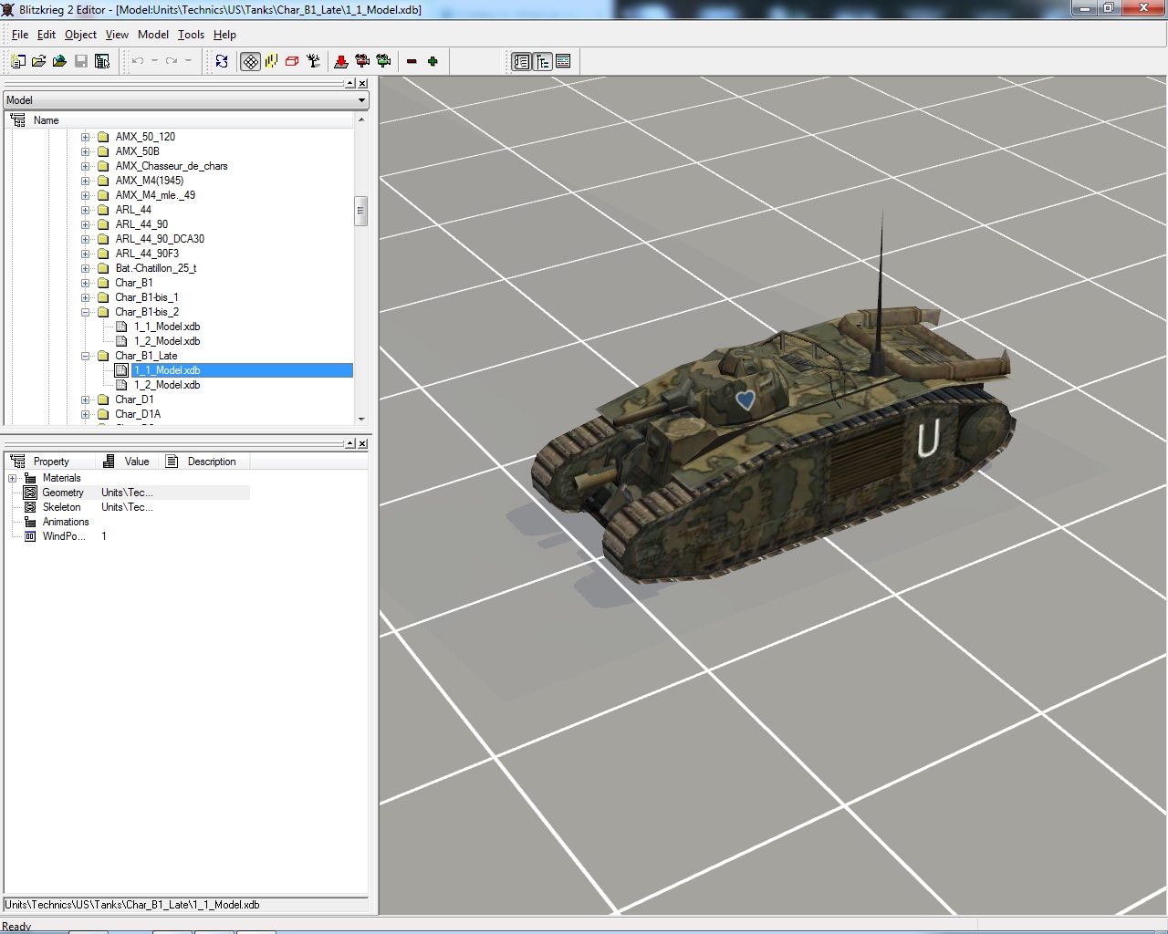The height and width of the screenshot is (934, 1168).
Task: Open the undo history dropdown arrow
Action: tap(154, 61)
